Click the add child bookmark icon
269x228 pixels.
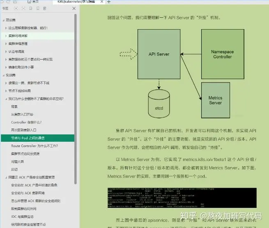[38, 8]
